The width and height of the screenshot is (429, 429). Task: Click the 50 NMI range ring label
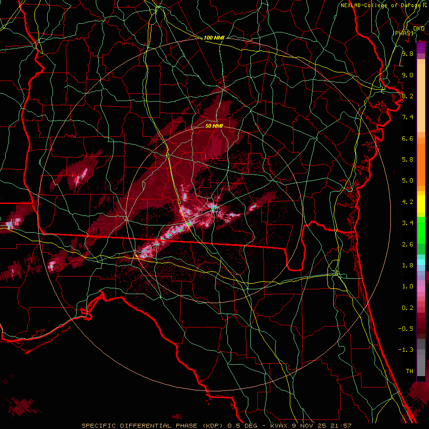tap(214, 126)
